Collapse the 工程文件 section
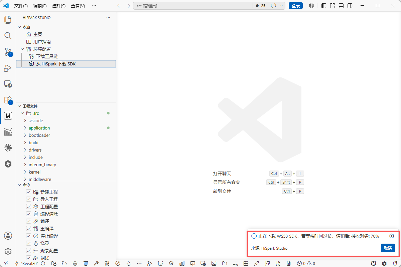The height and width of the screenshot is (267, 401). tap(19, 106)
